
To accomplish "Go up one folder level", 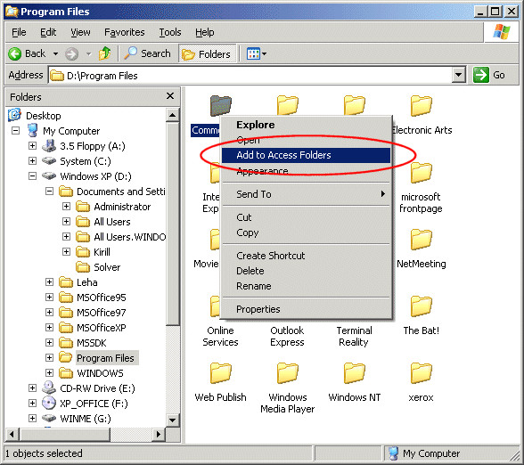I will (105, 53).
